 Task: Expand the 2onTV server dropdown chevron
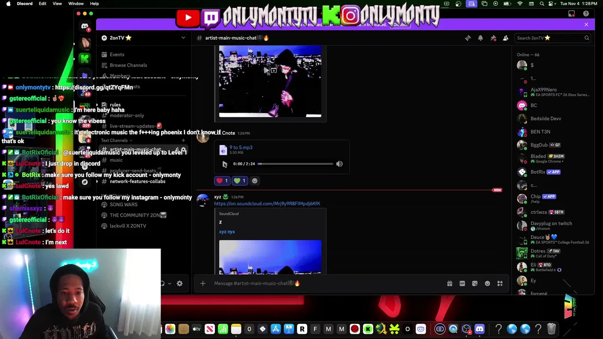click(183, 38)
